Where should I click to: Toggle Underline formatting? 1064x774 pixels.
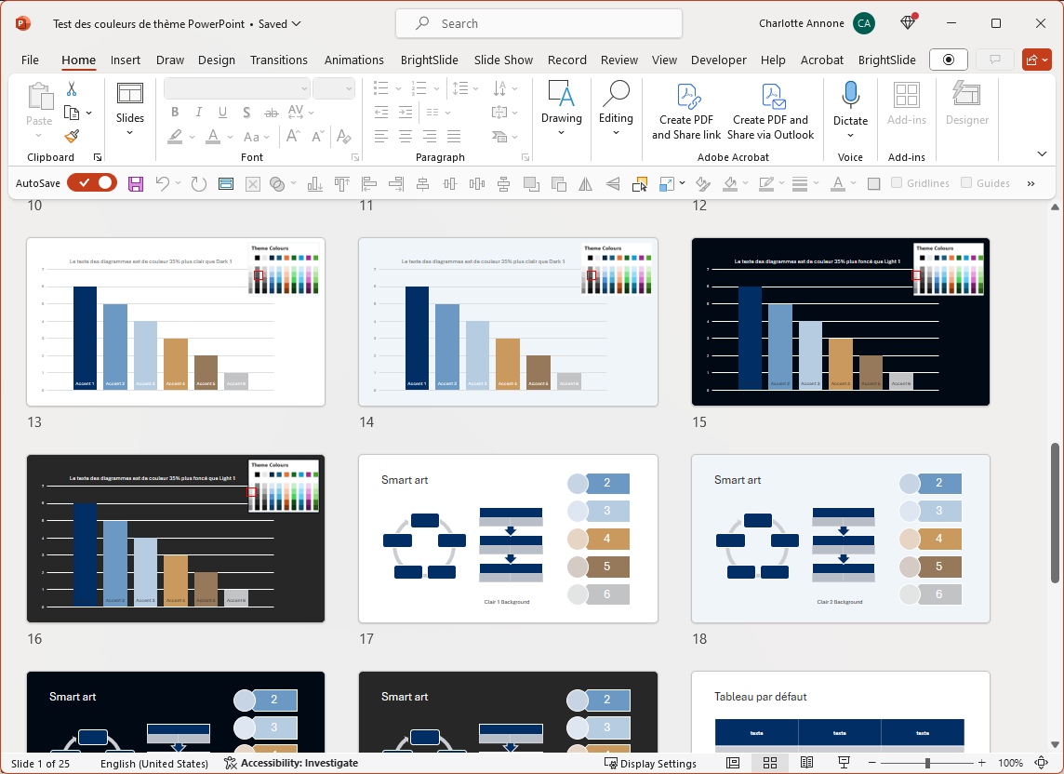click(222, 113)
